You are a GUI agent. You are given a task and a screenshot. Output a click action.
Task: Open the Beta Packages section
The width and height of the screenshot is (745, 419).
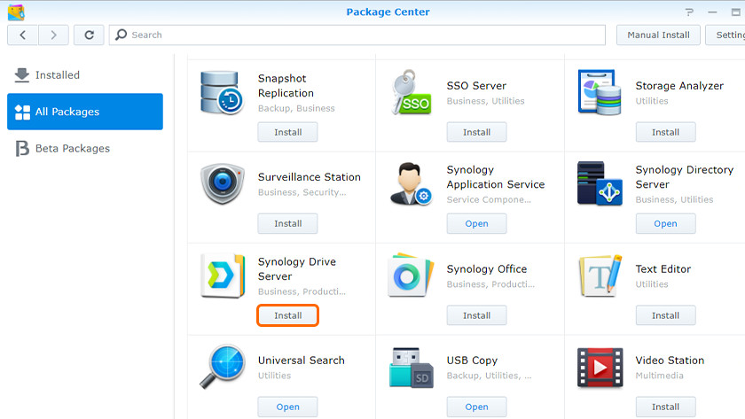pos(72,149)
